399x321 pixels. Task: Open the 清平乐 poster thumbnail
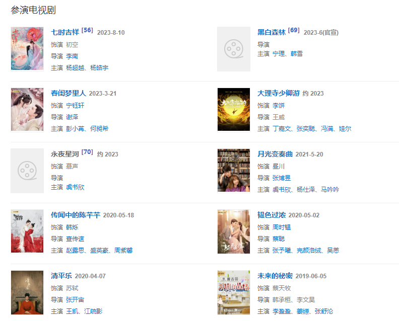(x=27, y=292)
